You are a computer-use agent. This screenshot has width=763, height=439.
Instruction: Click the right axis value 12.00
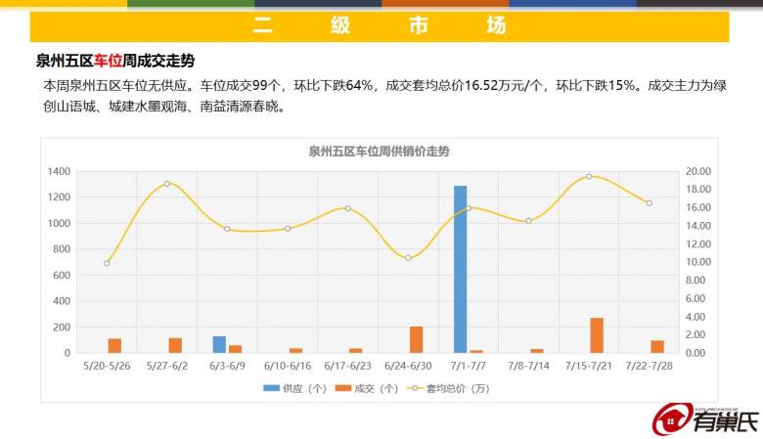[x=698, y=243]
